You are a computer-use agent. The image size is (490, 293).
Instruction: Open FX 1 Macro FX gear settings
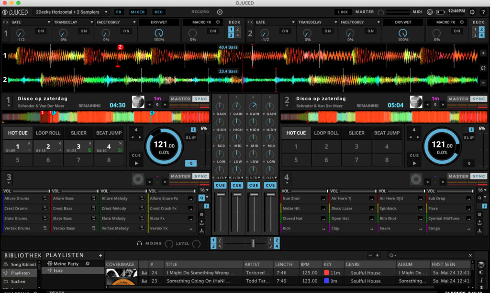coord(218,22)
